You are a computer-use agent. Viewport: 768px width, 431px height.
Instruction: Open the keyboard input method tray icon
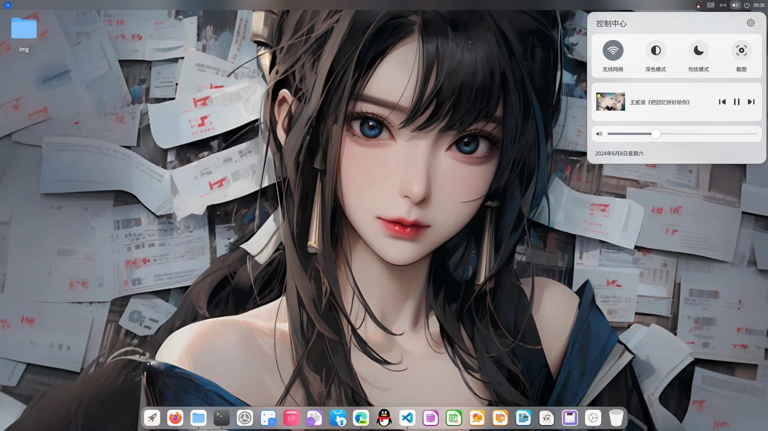click(711, 5)
